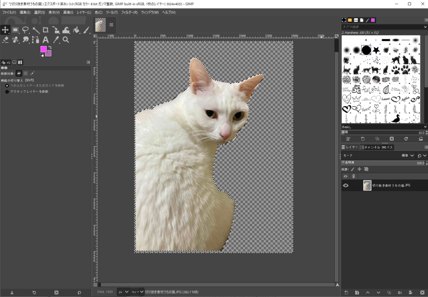Activate the Crop tool

(46, 30)
